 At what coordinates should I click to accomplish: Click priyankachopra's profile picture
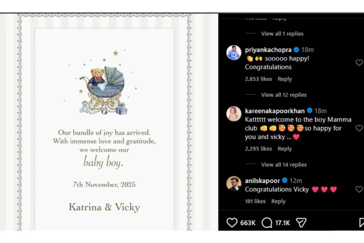(234, 53)
